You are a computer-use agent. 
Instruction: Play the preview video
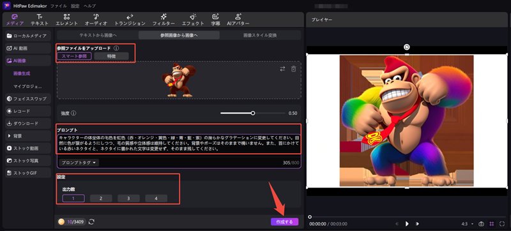pos(407,224)
